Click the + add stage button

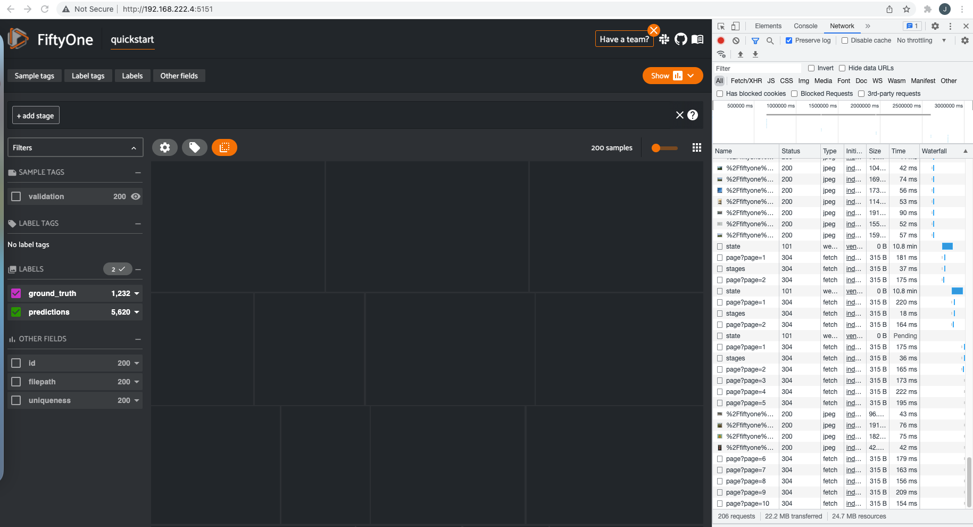click(x=35, y=115)
